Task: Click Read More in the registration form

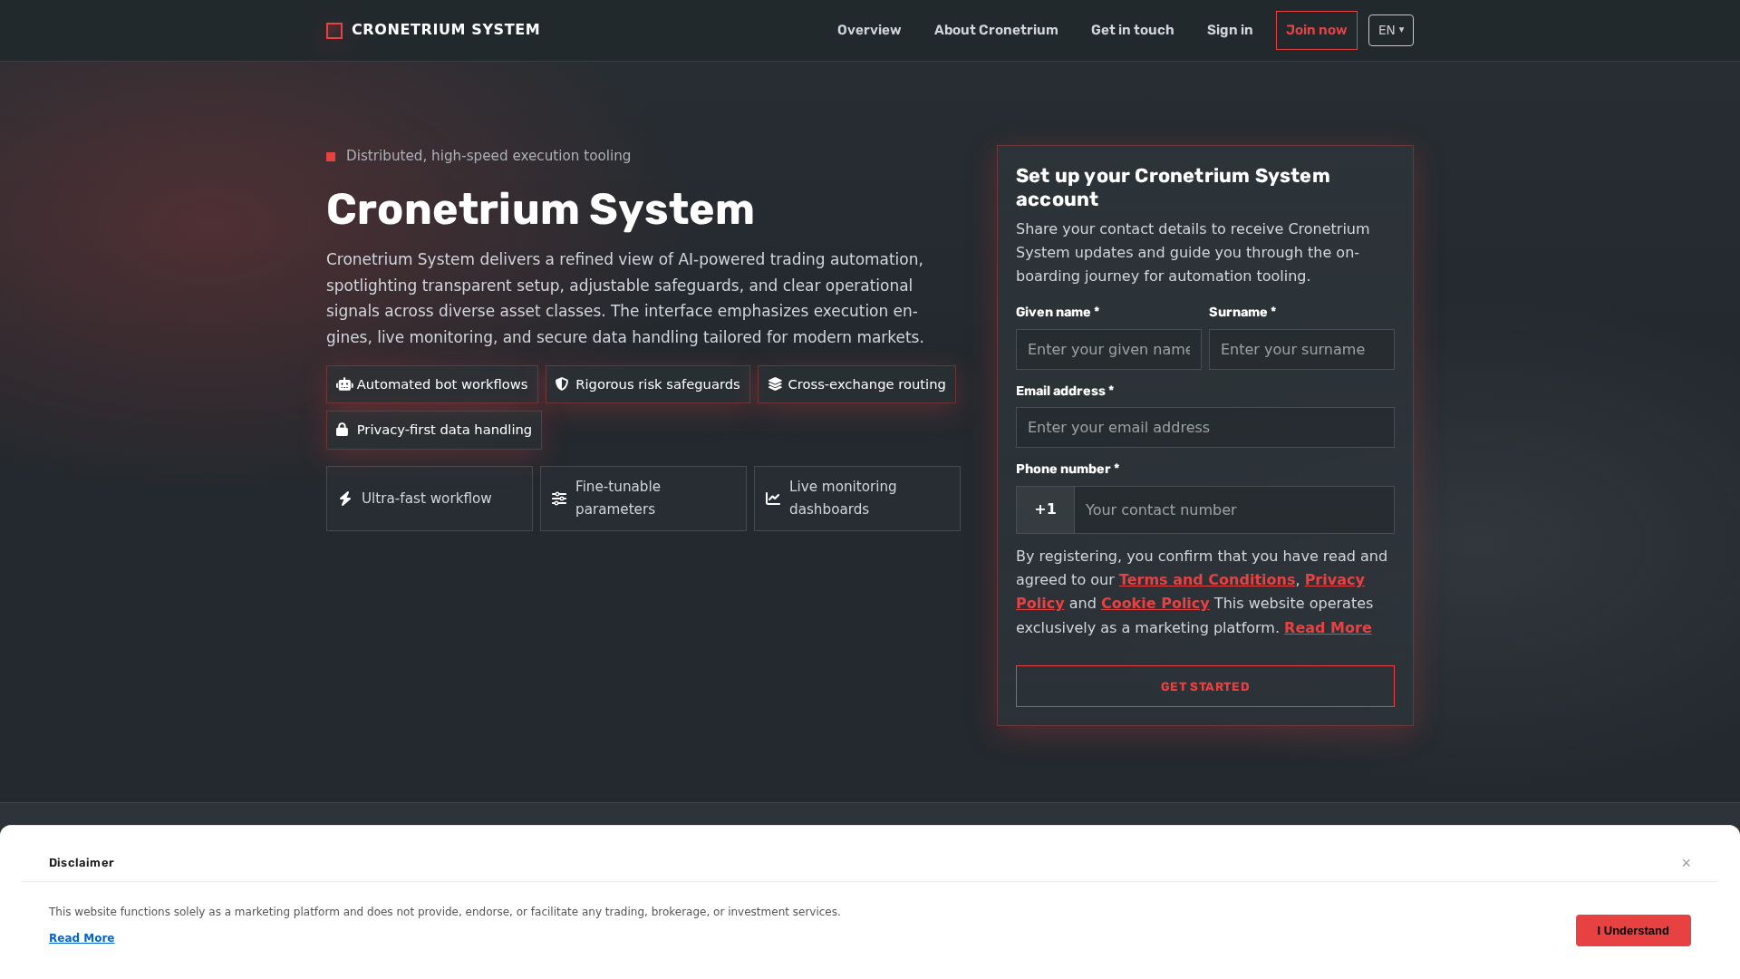Action: (x=1328, y=628)
